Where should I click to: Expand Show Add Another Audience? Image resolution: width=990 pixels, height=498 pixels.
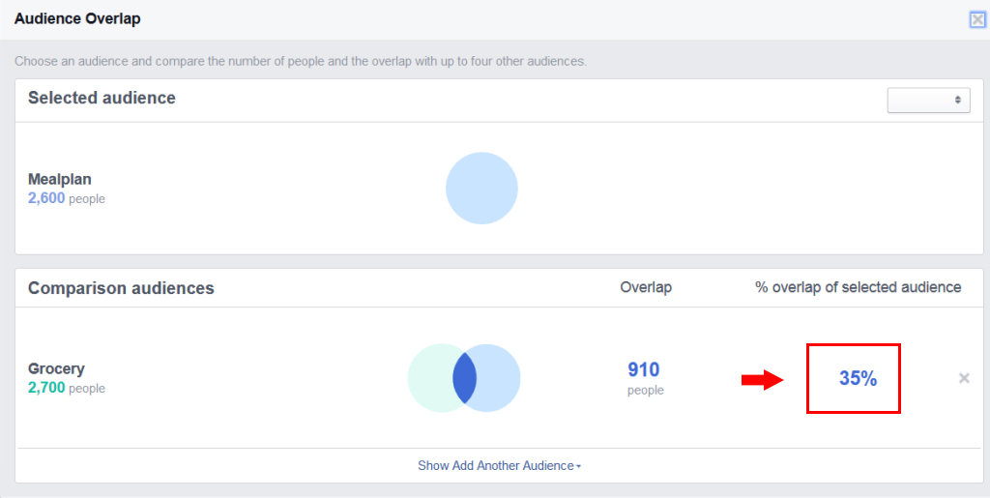[500, 466]
